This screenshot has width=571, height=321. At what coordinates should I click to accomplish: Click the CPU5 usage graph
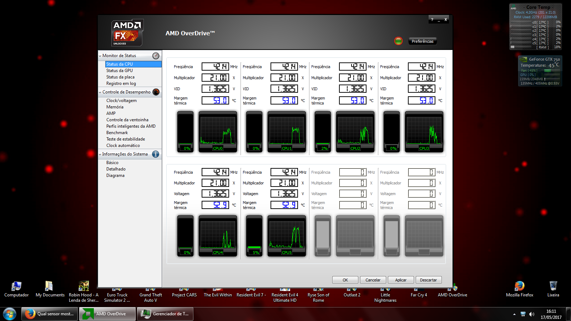coord(287,236)
